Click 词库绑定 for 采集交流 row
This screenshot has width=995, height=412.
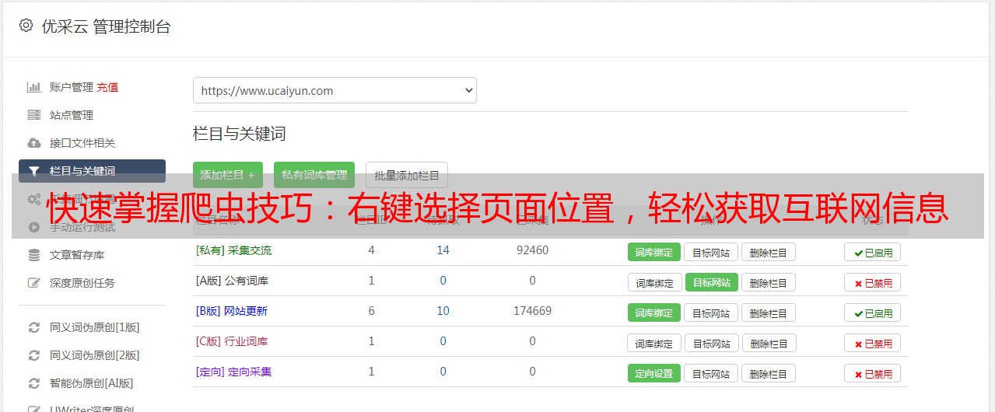click(x=653, y=252)
